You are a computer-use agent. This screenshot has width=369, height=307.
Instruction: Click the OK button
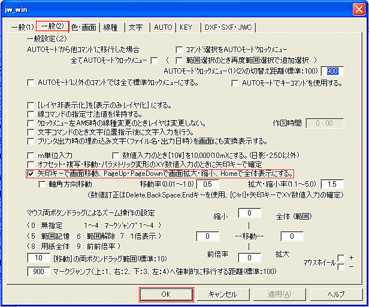[166, 294]
